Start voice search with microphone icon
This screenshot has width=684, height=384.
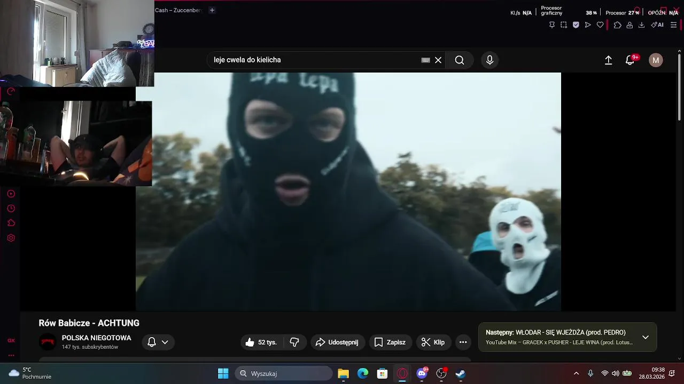pyautogui.click(x=489, y=60)
